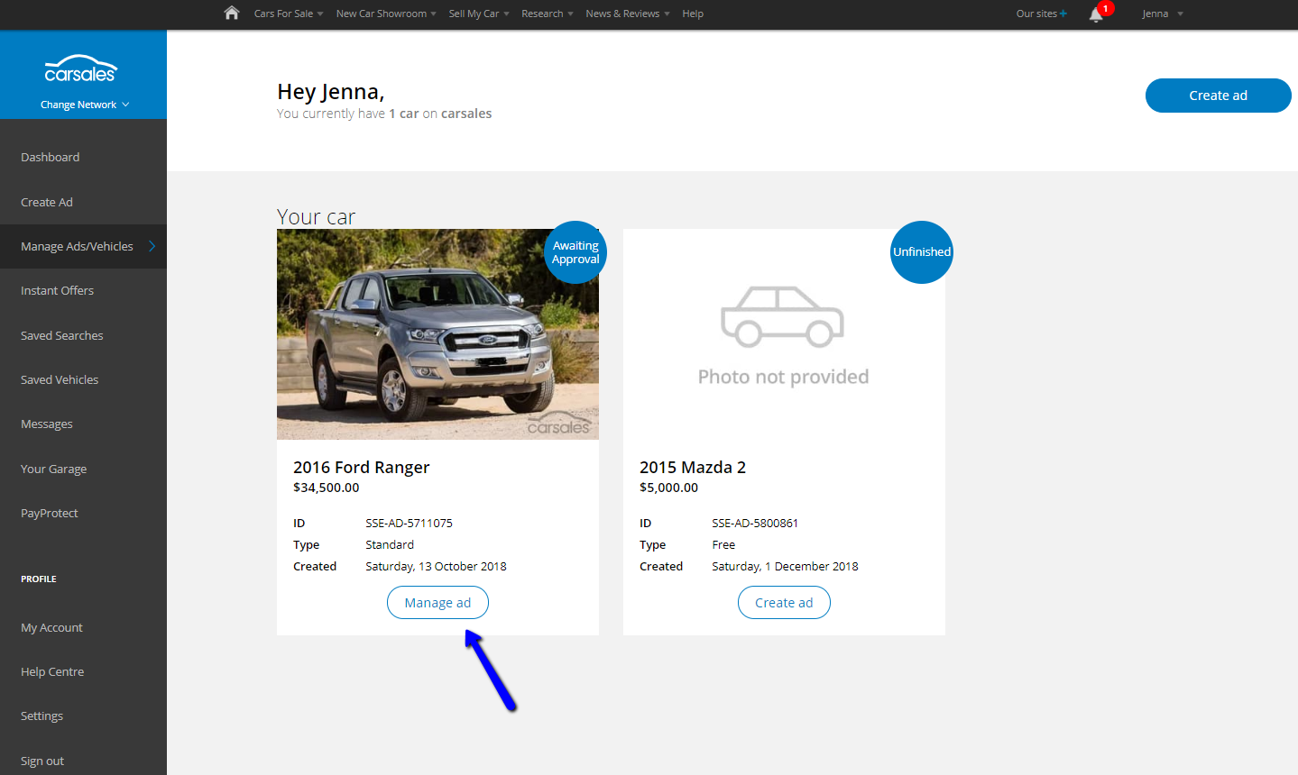Click the Standard ad type value
The height and width of the screenshot is (775, 1298).
[390, 544]
